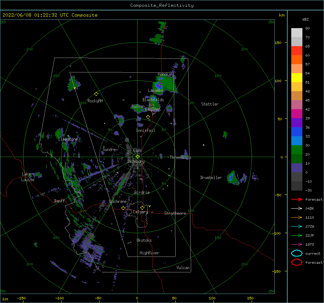The width and height of the screenshot is (324, 303).
Task: Click the Ponoka city label
Action: coord(164,74)
